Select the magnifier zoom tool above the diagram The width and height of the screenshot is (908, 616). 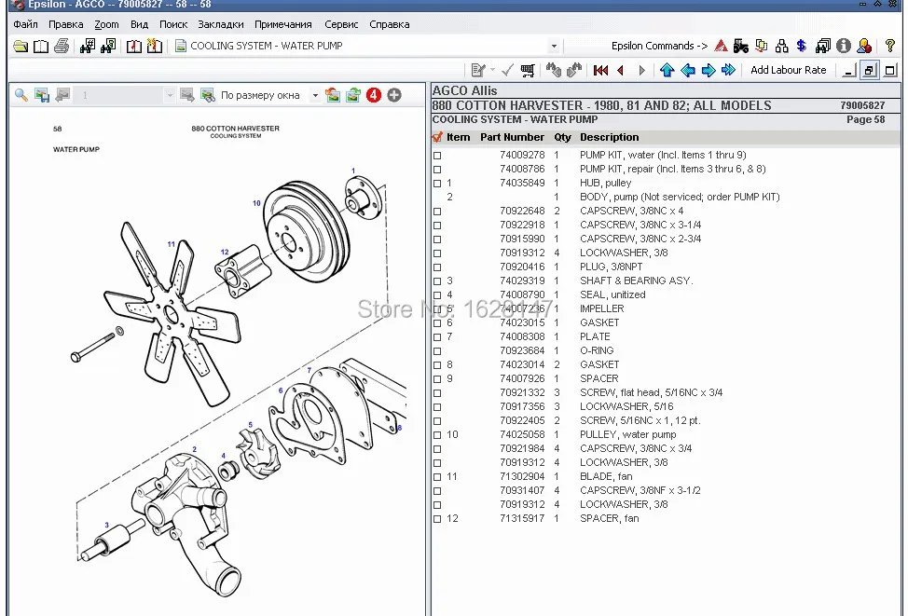click(21, 94)
